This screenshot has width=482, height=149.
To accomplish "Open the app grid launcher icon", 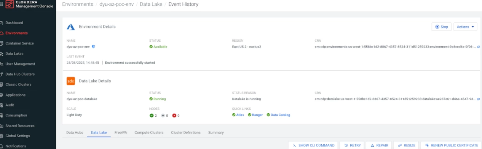I will pyautogui.click(x=2, y=4).
